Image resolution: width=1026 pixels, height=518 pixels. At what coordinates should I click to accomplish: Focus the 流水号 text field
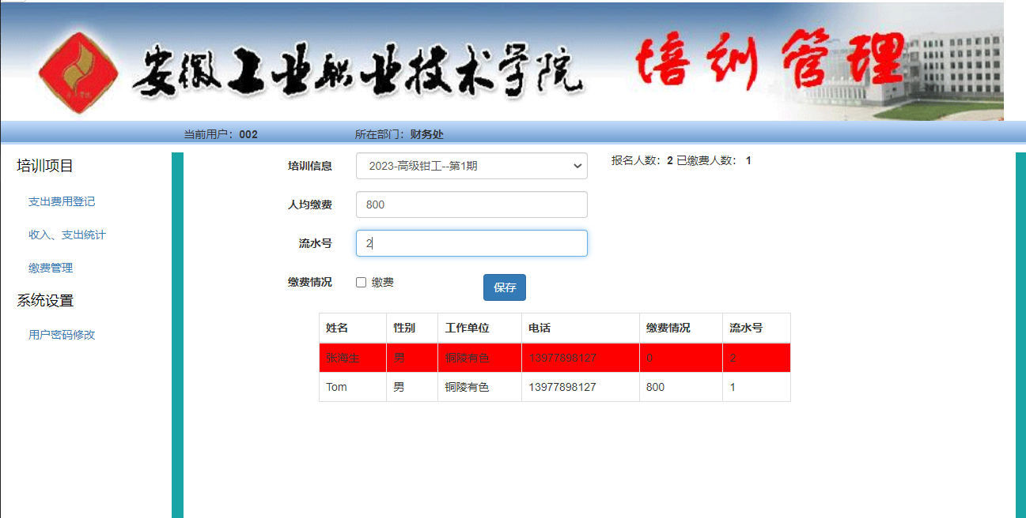point(471,243)
